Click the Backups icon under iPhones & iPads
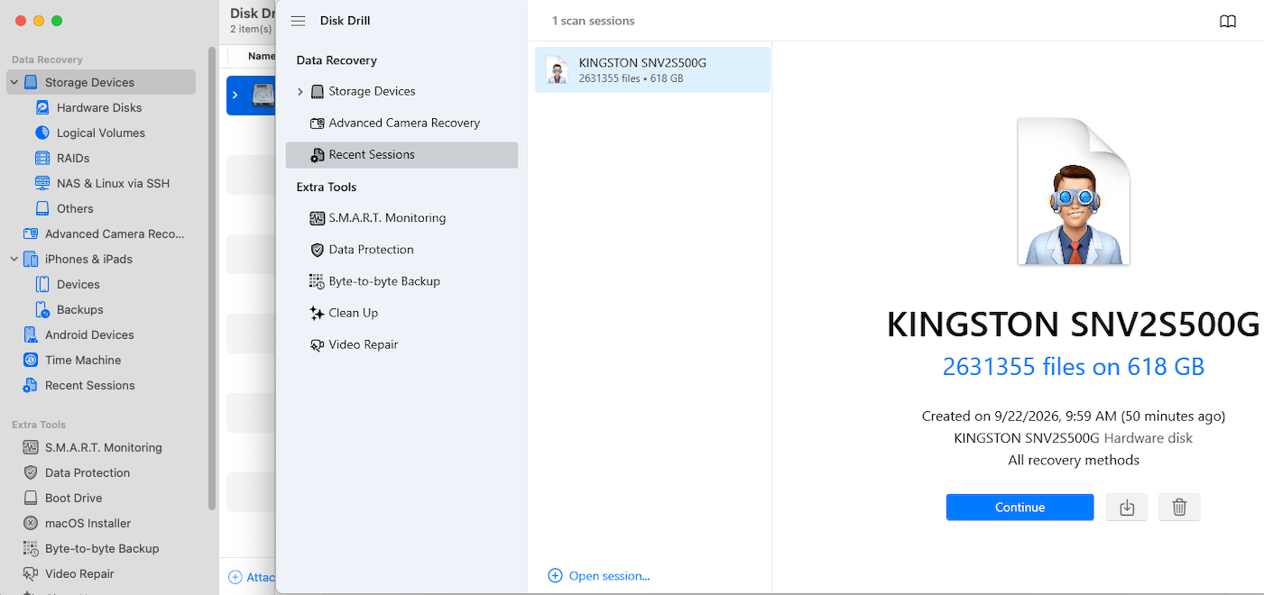The width and height of the screenshot is (1264, 595). (42, 309)
